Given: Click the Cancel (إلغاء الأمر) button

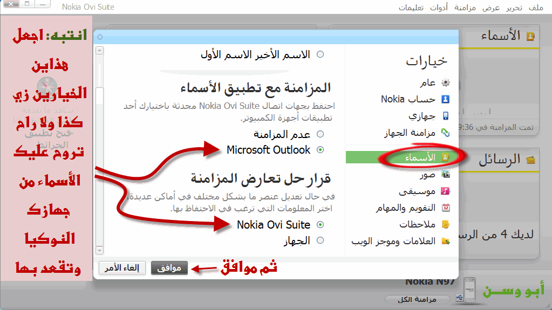Looking at the screenshot, I should (122, 268).
